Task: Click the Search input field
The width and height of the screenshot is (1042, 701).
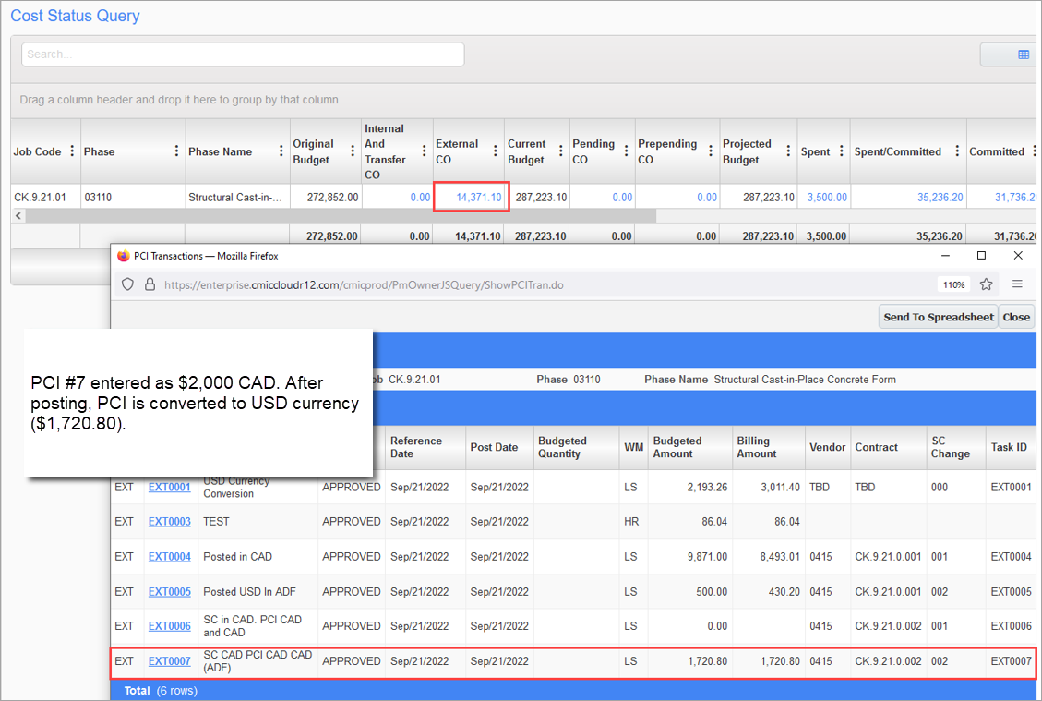Action: coord(242,54)
